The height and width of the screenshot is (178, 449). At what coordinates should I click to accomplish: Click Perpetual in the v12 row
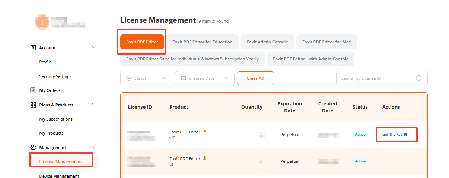pyautogui.click(x=290, y=135)
